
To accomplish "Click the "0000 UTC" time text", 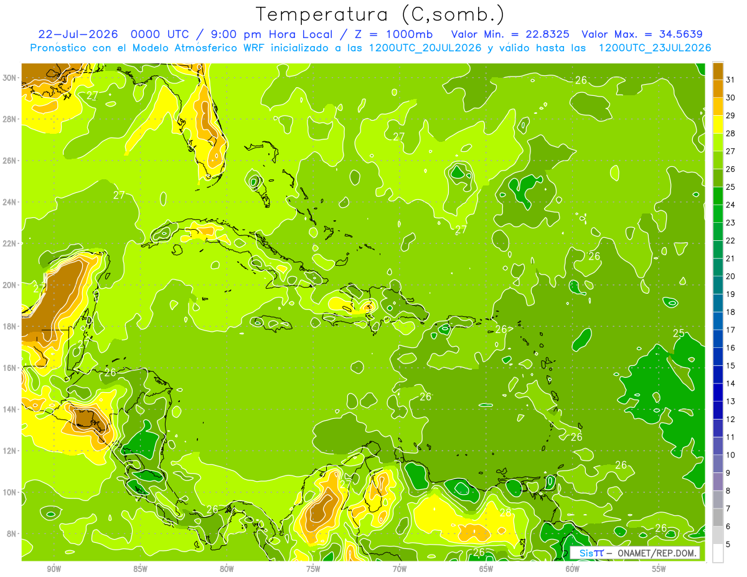I will [x=159, y=34].
